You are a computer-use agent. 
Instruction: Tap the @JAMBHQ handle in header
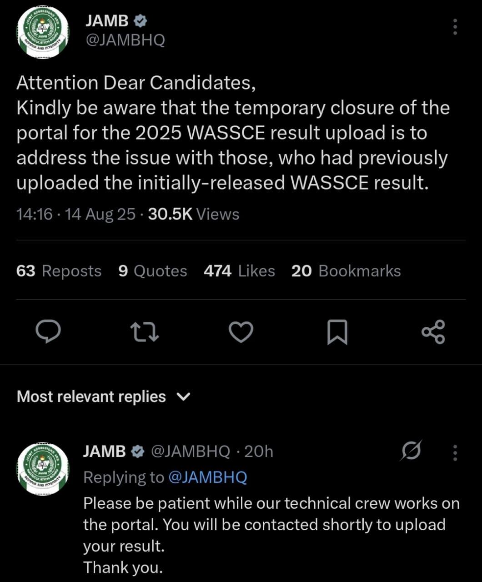[125, 40]
